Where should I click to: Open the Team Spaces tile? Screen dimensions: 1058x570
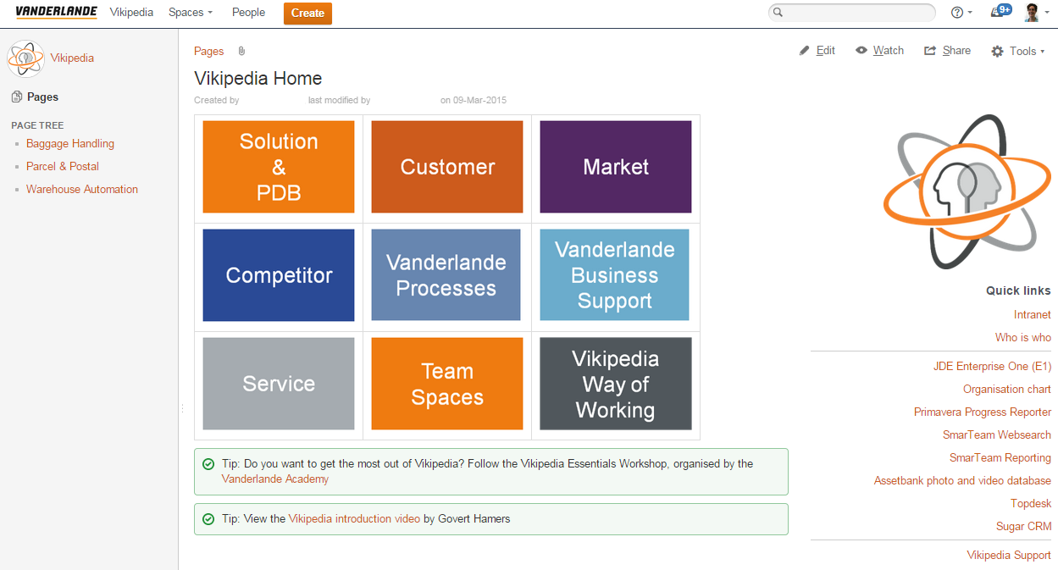(447, 384)
